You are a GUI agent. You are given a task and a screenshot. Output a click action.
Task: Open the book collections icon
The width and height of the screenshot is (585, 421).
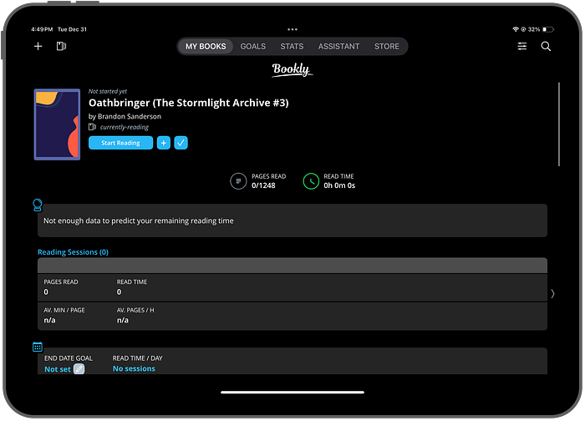tap(61, 46)
